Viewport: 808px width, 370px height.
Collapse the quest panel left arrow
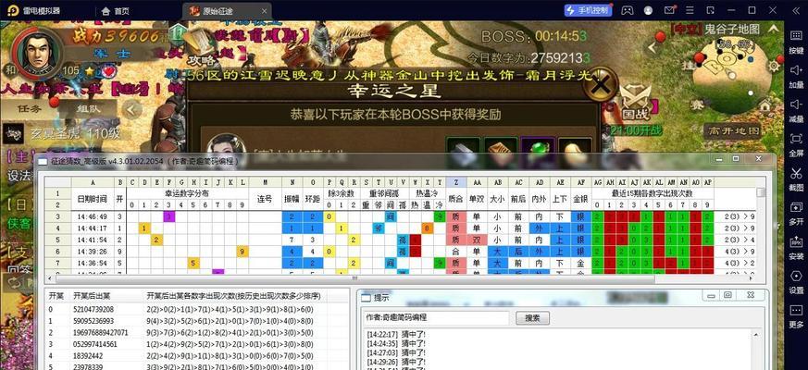[x=133, y=109]
